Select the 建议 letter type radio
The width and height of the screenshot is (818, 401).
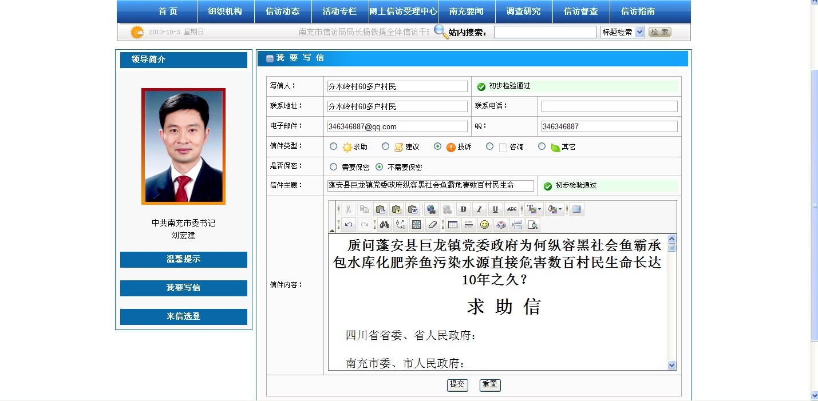point(385,146)
